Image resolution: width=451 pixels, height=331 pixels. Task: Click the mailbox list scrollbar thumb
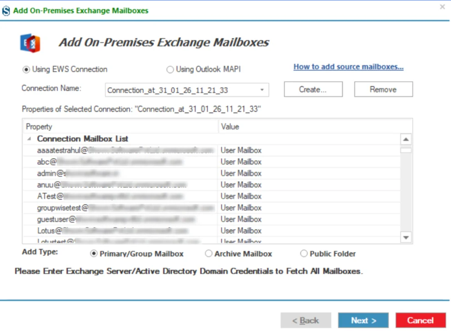pyautogui.click(x=406, y=150)
